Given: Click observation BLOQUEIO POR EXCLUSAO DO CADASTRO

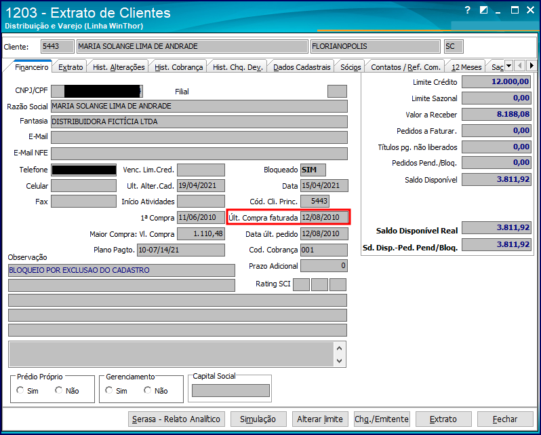Looking at the screenshot, I should [121, 270].
